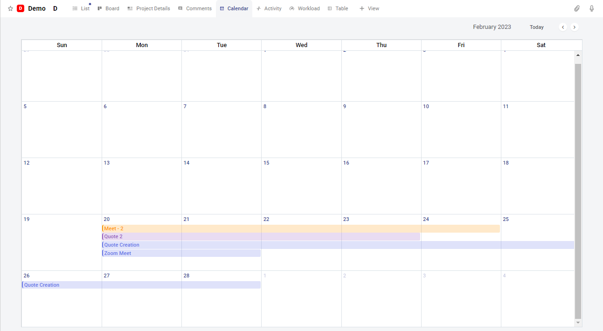This screenshot has width=603, height=331.
Task: Switch to the Table view tab
Action: coord(338,8)
